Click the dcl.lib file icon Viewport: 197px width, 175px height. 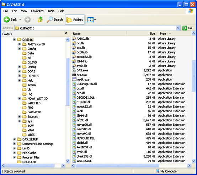(74, 43)
